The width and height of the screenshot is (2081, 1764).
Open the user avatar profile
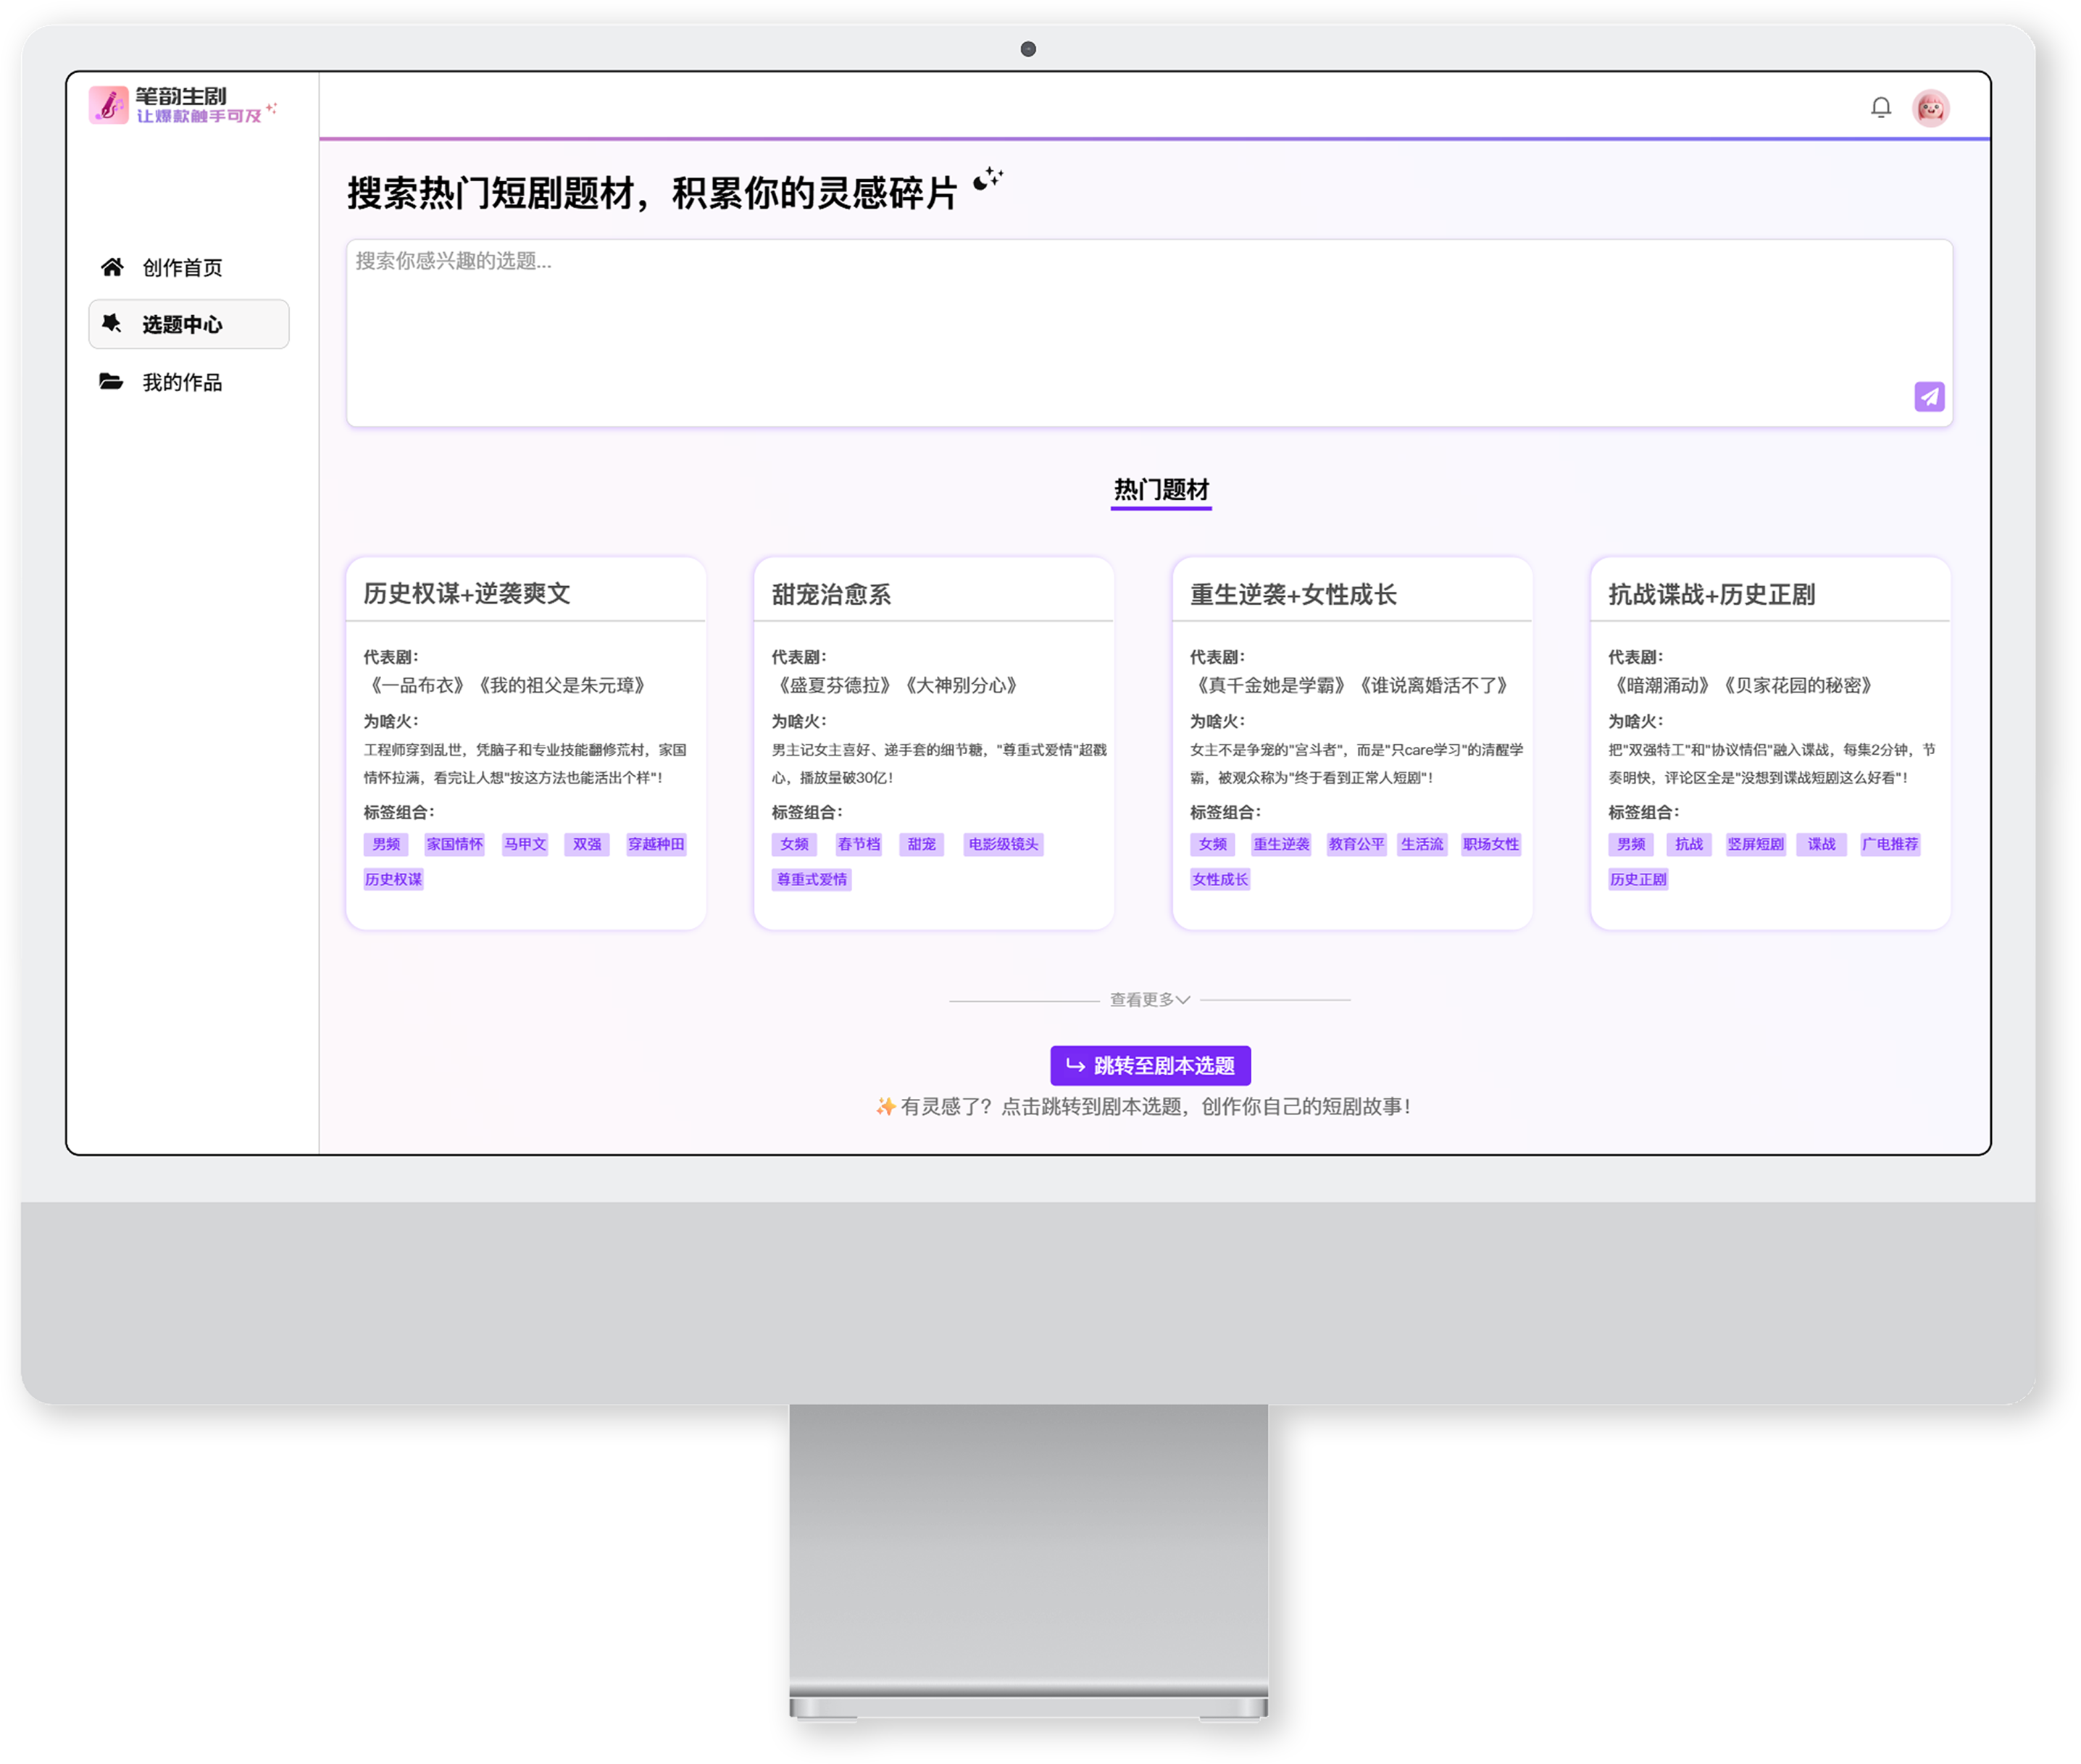[x=1931, y=107]
